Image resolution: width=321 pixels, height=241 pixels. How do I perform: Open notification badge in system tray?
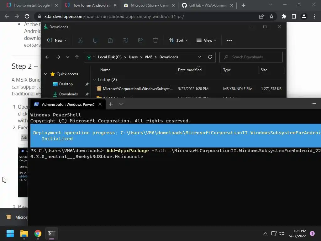pos(312,233)
